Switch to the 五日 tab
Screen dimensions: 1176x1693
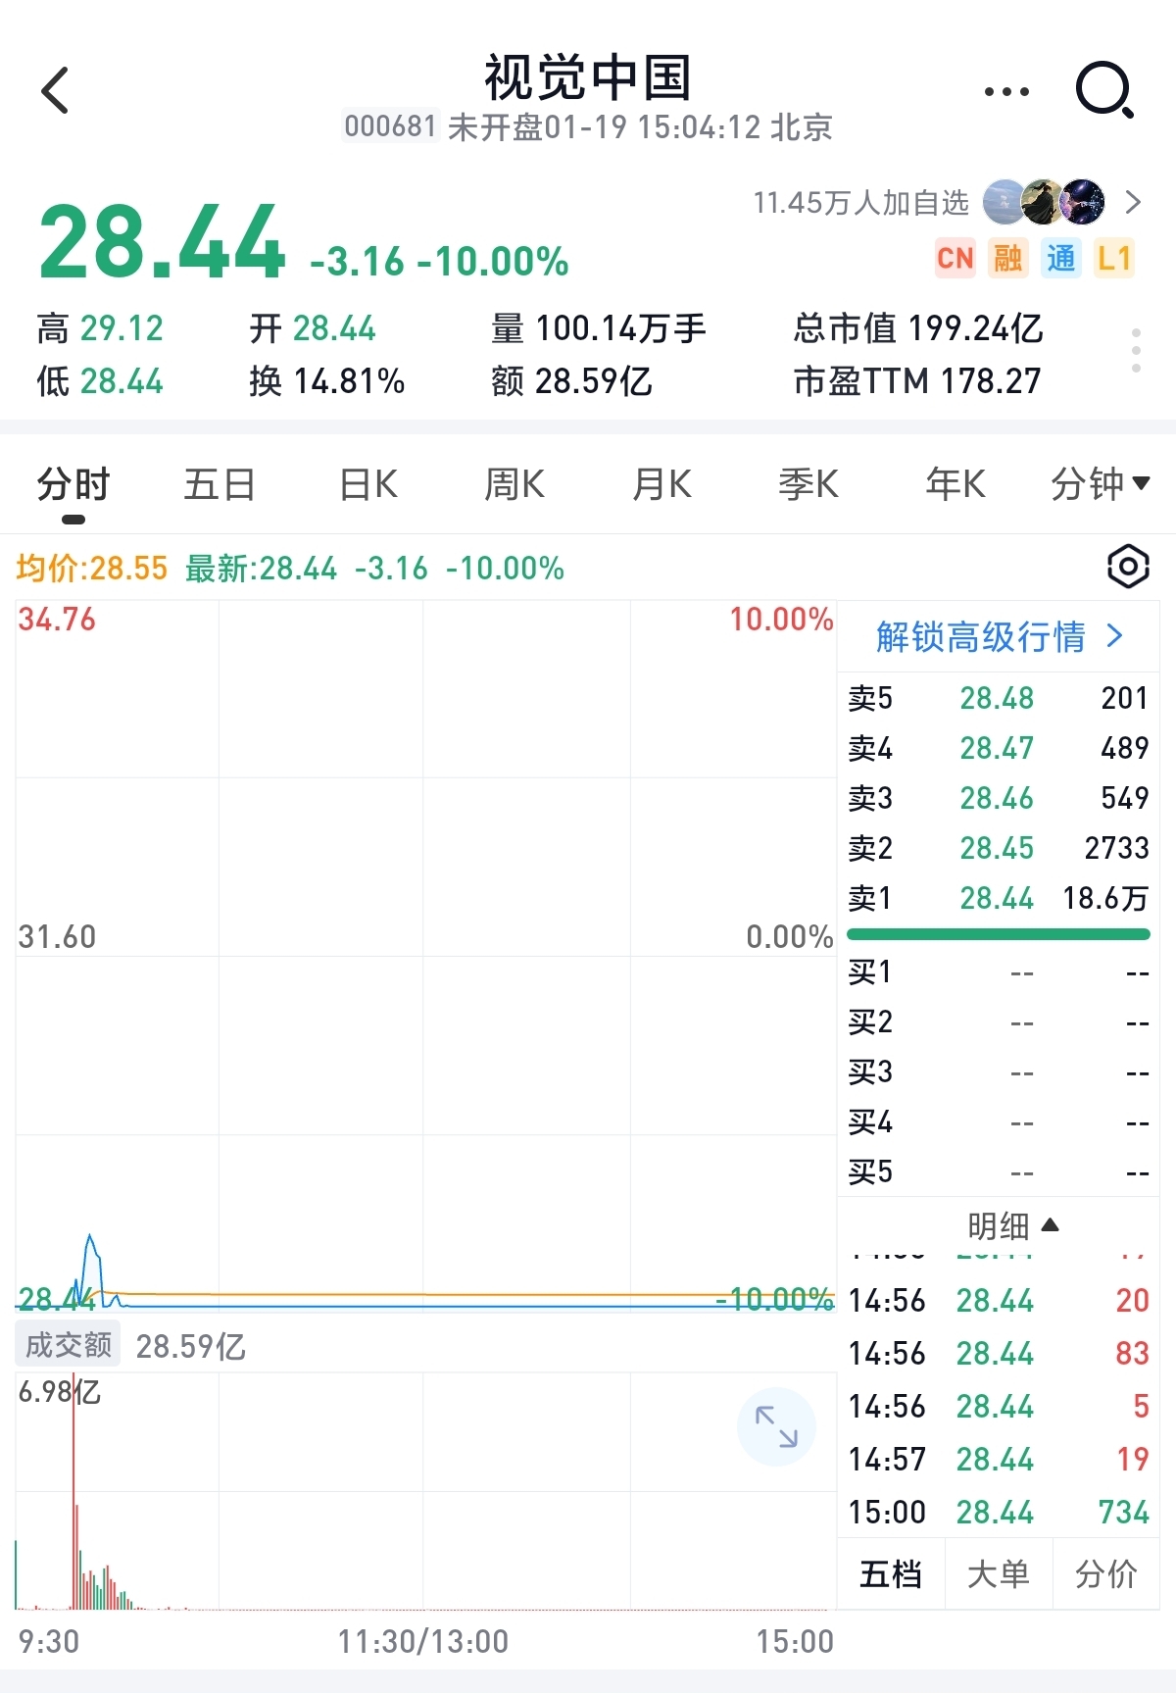point(220,484)
